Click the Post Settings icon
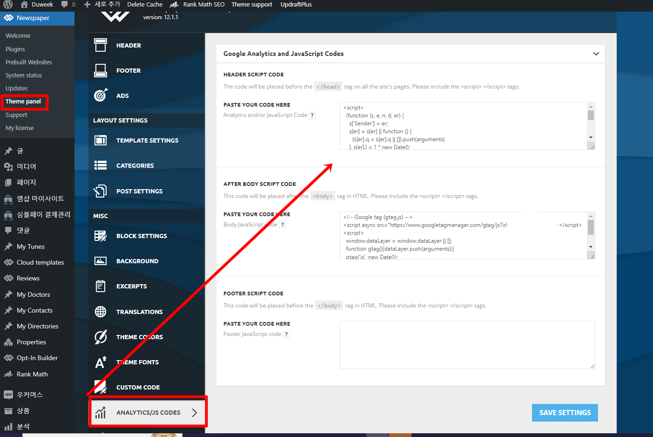The width and height of the screenshot is (653, 437). pyautogui.click(x=101, y=191)
